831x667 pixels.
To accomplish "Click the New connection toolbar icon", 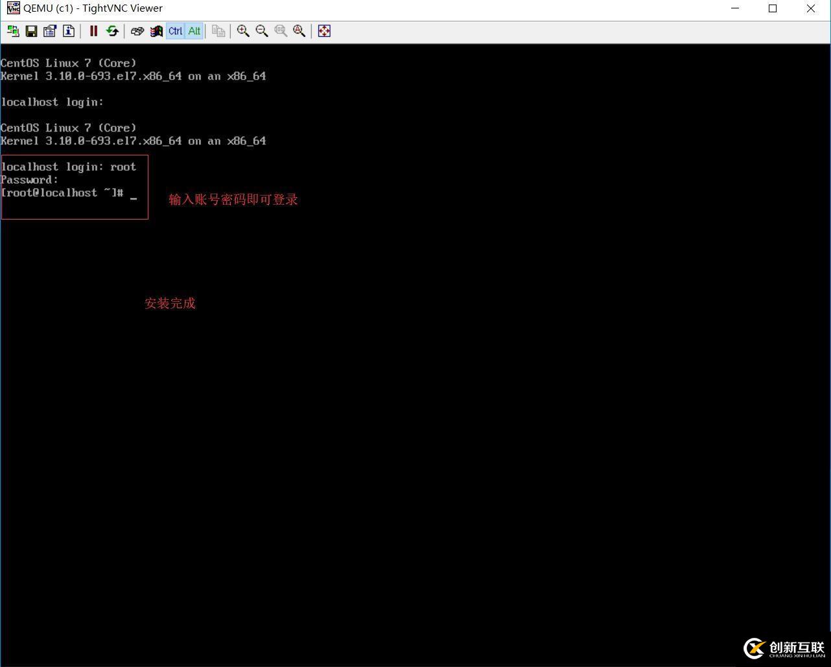I will pyautogui.click(x=13, y=31).
